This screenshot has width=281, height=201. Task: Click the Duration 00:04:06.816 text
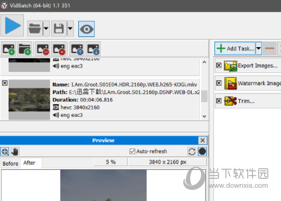[83, 99]
